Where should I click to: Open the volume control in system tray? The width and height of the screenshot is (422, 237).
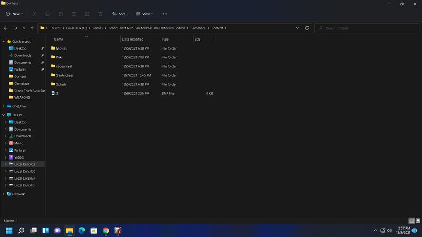[x=389, y=231]
